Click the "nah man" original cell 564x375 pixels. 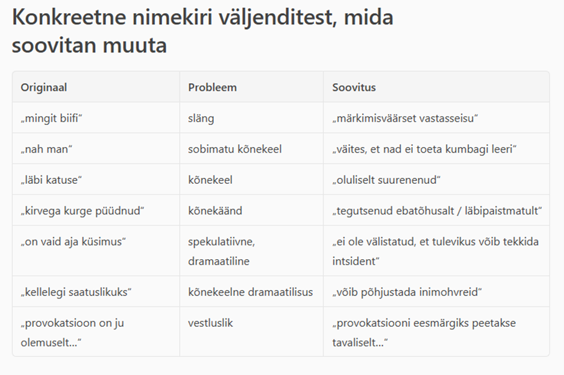tap(46, 149)
